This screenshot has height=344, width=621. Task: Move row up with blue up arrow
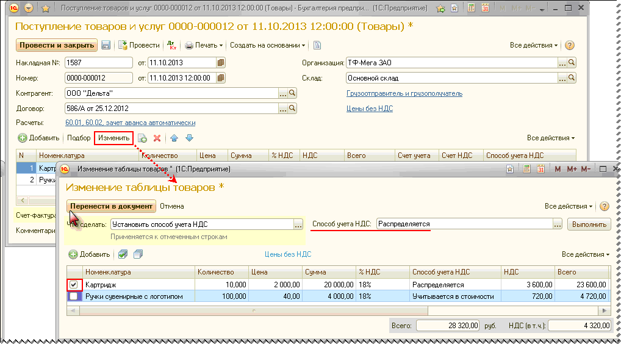click(174, 138)
